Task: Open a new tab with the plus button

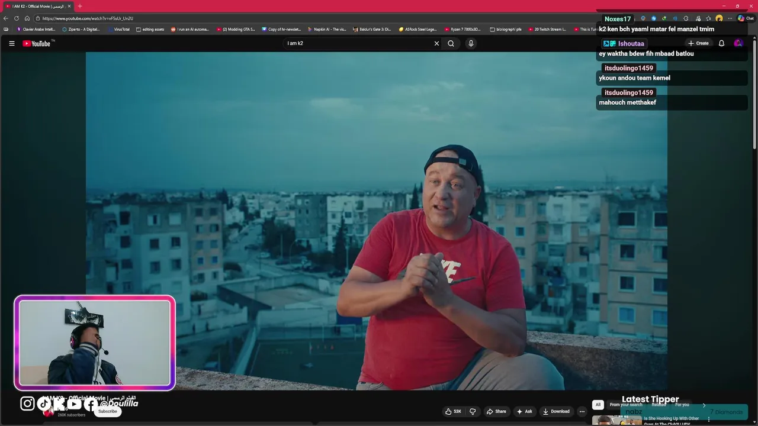Action: click(x=80, y=6)
